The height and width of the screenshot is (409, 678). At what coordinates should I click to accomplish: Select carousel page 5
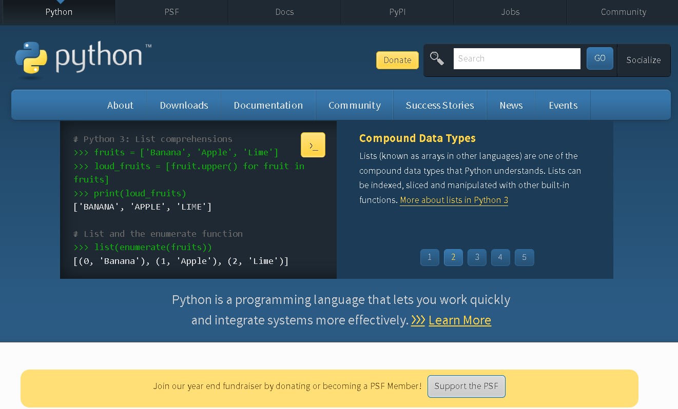point(524,257)
